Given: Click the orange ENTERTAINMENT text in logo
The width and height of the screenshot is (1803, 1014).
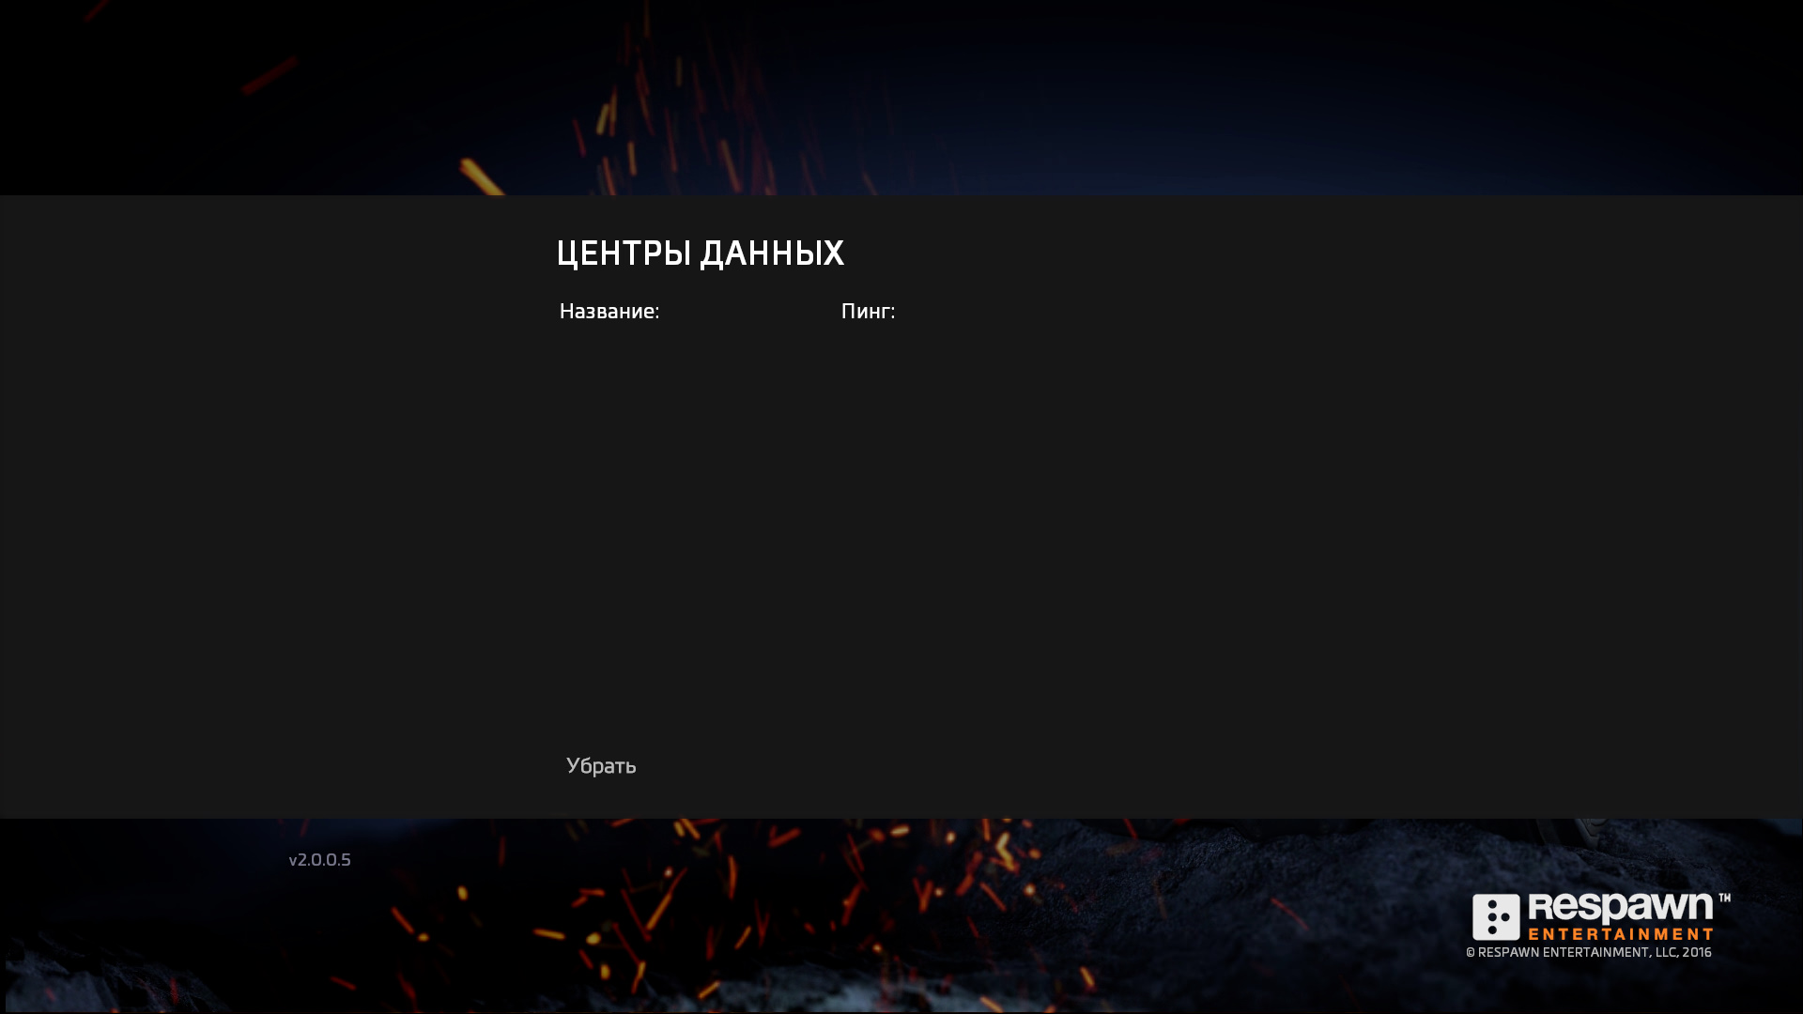Looking at the screenshot, I should coord(1620,934).
